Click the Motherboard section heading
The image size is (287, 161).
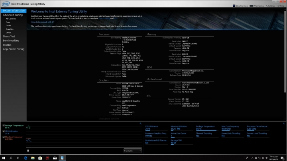click(154, 79)
